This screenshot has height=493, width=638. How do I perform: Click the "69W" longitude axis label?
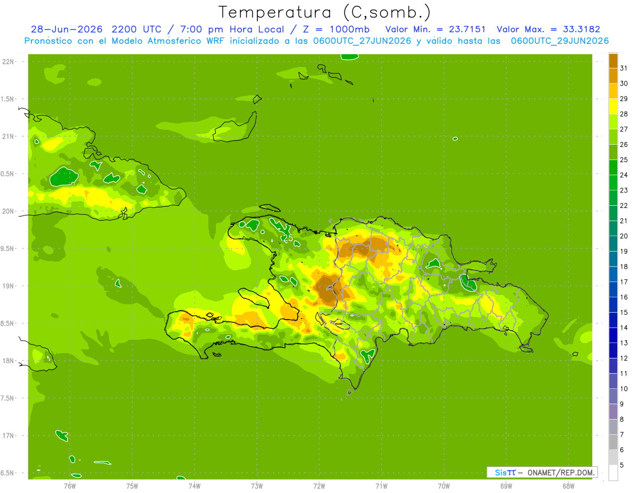tap(506, 486)
